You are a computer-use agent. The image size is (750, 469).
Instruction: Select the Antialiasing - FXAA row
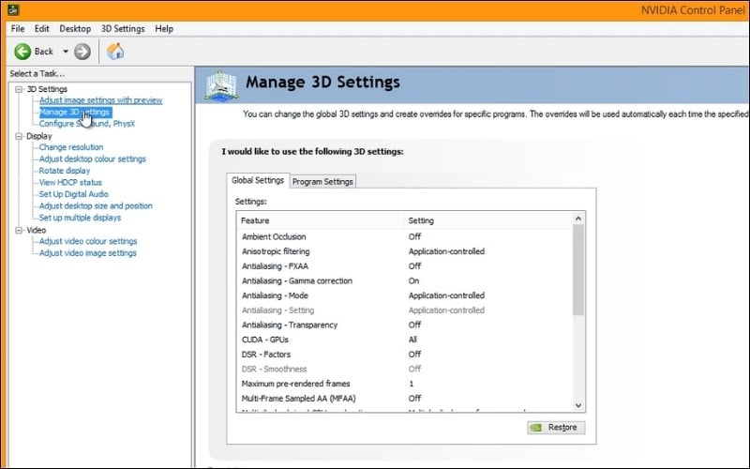405,266
